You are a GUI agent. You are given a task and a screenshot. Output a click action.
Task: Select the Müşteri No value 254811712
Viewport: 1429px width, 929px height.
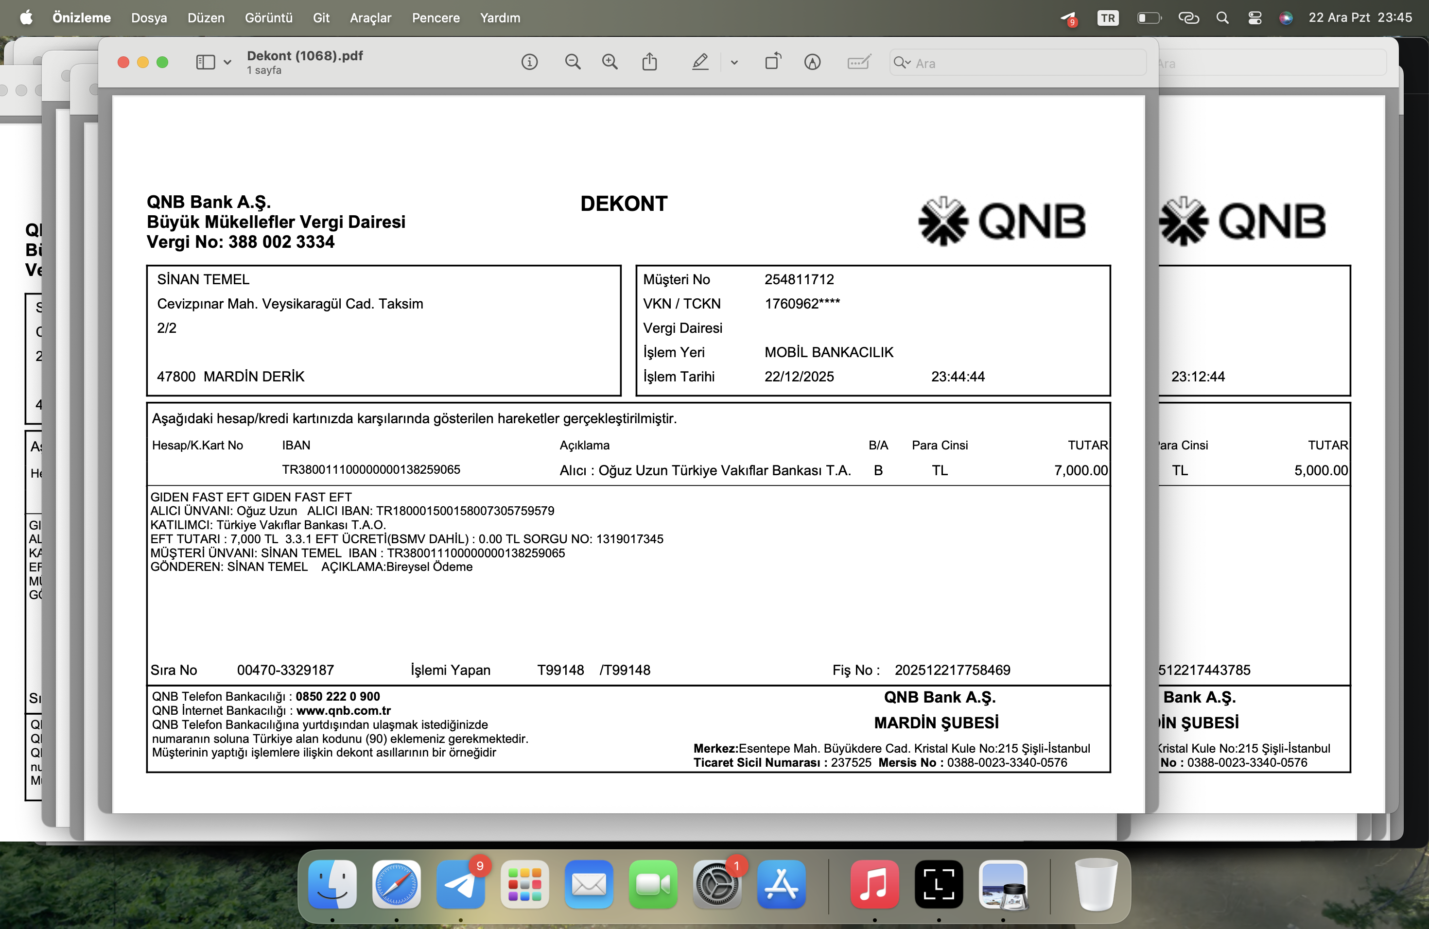pyautogui.click(x=799, y=279)
